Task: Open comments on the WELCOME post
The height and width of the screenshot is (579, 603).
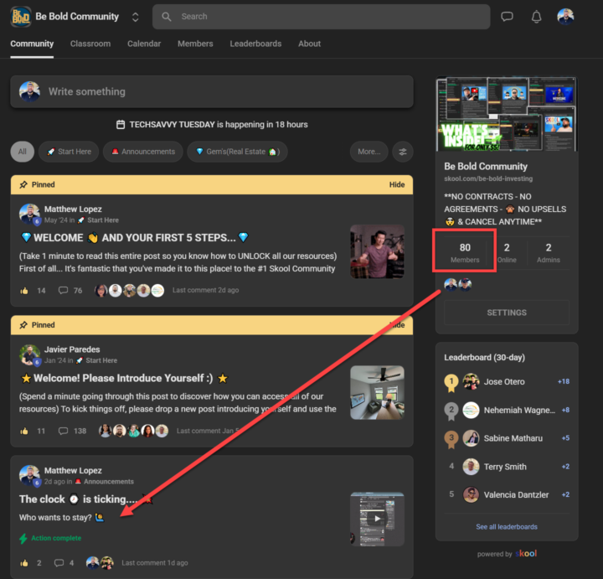Action: coord(63,290)
